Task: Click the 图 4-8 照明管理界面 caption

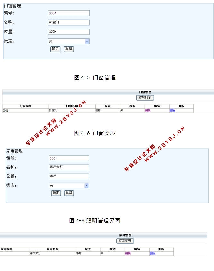Action: (x=95, y=221)
